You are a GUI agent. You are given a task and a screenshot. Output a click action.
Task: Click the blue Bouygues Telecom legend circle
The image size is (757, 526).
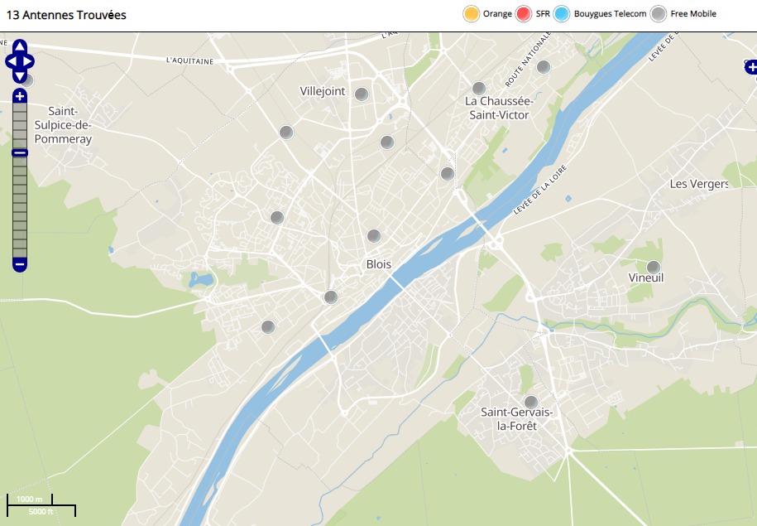point(562,14)
